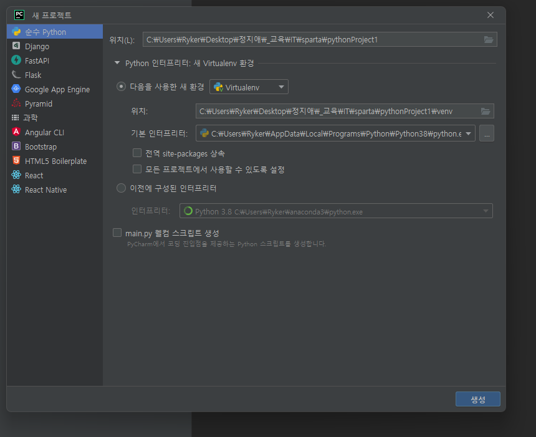536x437 pixels.
Task: Click the 생성 create button
Action: (477, 399)
